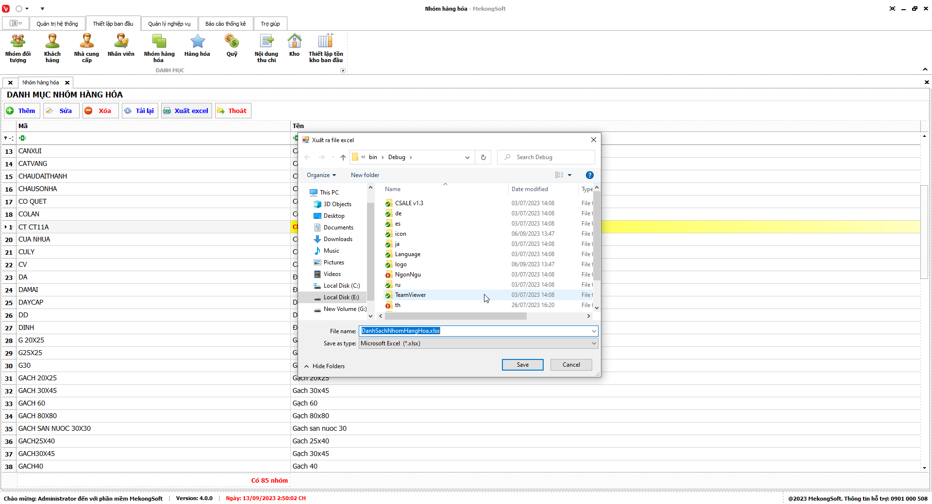Screen dimensions: 932x504
Task: Click the Cancel button in dialog
Action: 571,365
